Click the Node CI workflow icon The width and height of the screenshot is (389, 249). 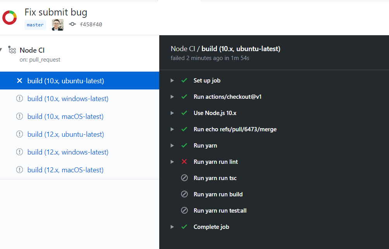click(12, 50)
